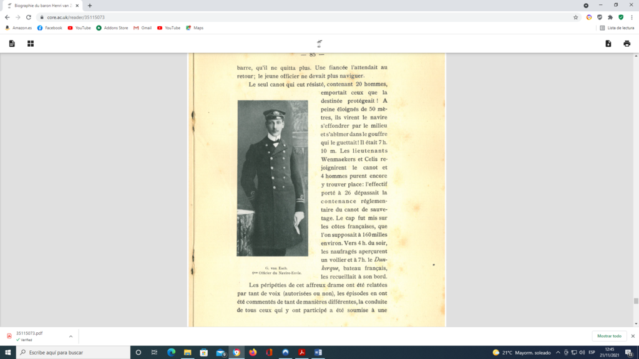Image resolution: width=639 pixels, height=359 pixels.
Task: Click the vertical scrollbar thumb of the reader
Action: tap(636, 301)
